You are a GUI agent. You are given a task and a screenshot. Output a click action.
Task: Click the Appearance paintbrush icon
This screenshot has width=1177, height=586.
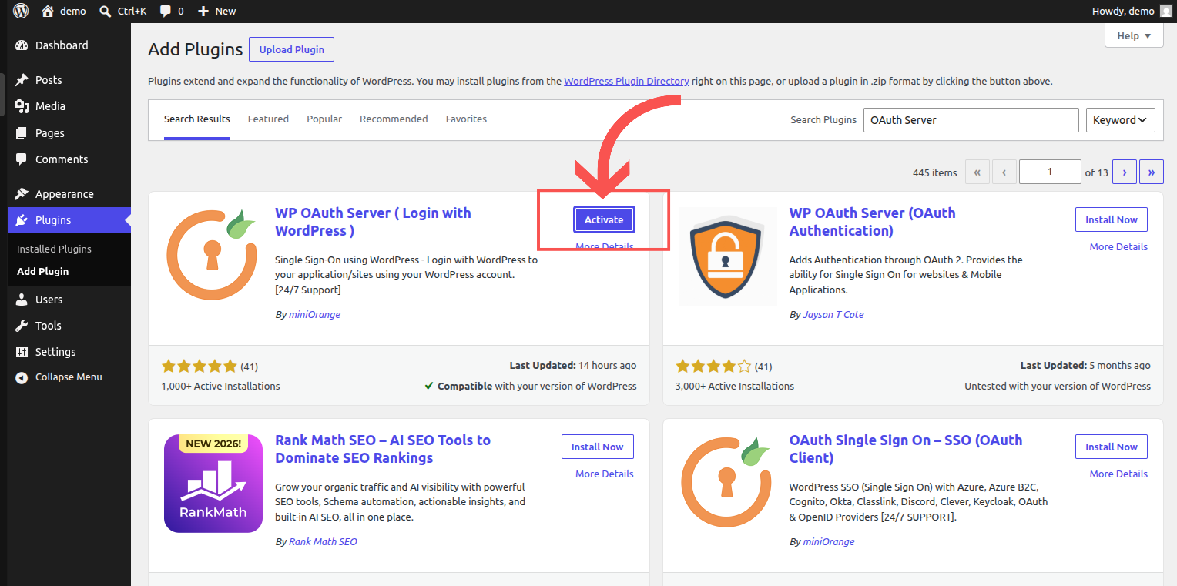[x=22, y=194]
